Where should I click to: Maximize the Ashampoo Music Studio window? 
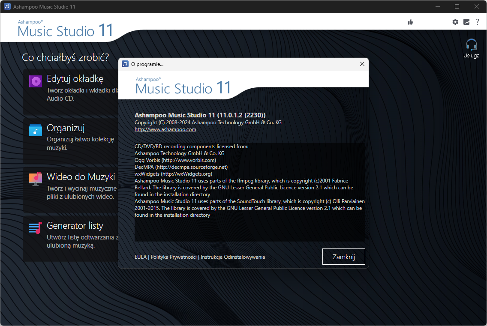point(457,6)
